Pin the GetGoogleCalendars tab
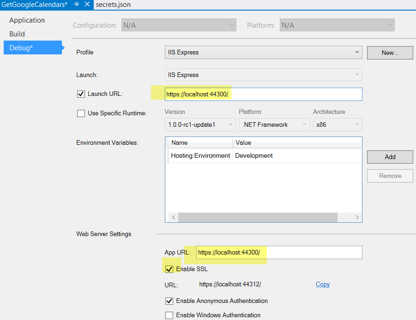This screenshot has height=320, width=416. (x=76, y=4)
